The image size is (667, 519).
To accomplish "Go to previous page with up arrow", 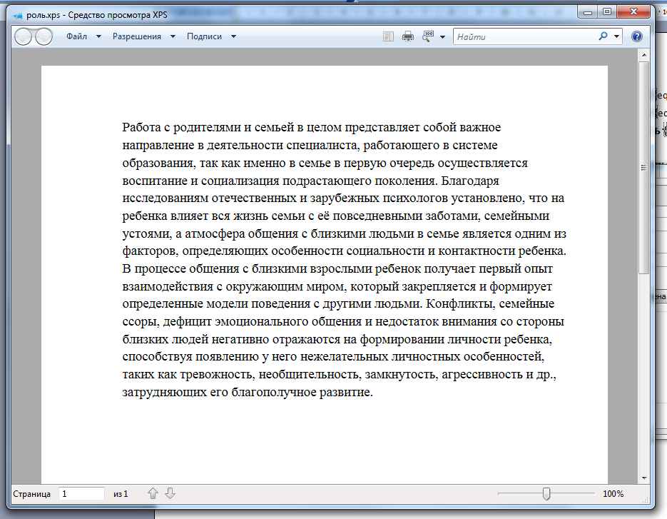I will (153, 493).
